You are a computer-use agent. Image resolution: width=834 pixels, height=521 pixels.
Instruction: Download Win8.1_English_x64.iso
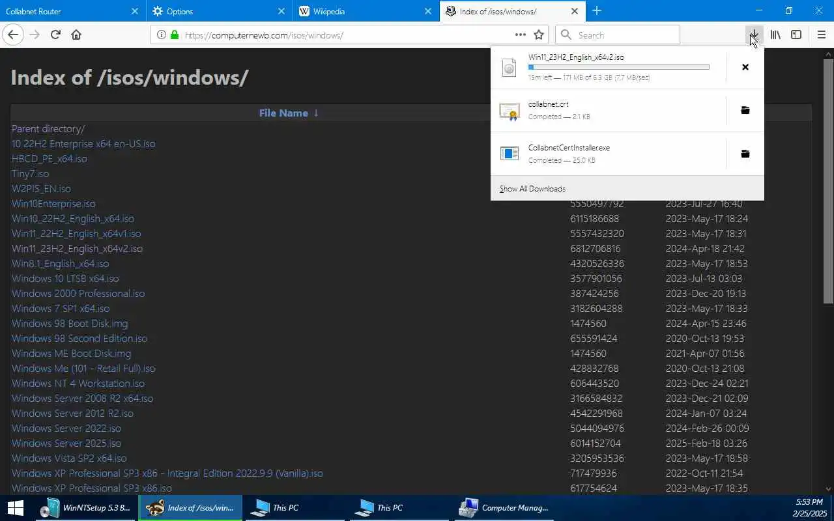click(61, 264)
